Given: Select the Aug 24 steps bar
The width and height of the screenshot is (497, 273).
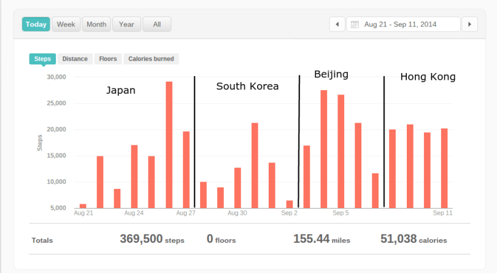Looking at the screenshot, I should (134, 177).
